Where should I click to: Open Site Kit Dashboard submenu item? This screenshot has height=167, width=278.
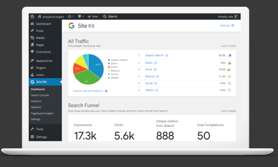click(38, 89)
